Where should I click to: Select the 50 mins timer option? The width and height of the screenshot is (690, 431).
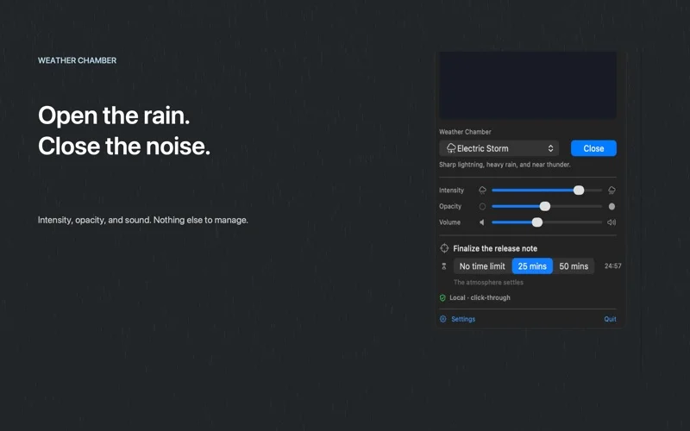pyautogui.click(x=574, y=266)
